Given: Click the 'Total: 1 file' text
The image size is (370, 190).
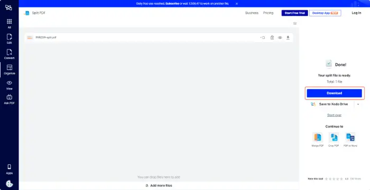Looking at the screenshot, I should (x=334, y=82).
